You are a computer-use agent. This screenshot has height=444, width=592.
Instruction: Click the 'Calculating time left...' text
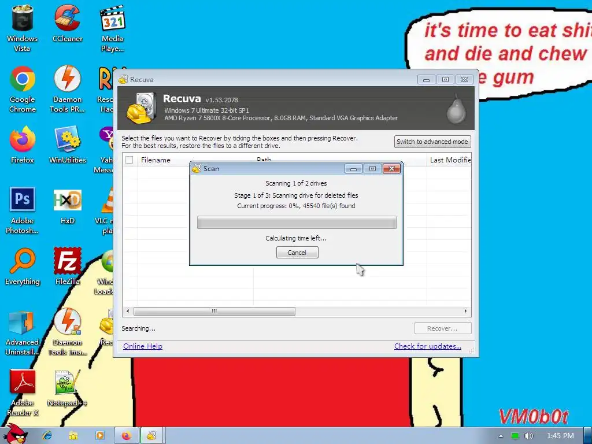pyautogui.click(x=296, y=238)
